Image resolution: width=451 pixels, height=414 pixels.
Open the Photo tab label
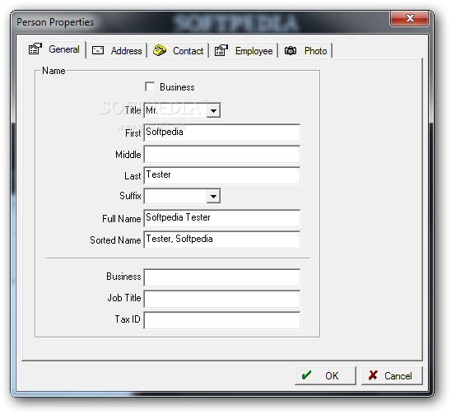pos(315,51)
